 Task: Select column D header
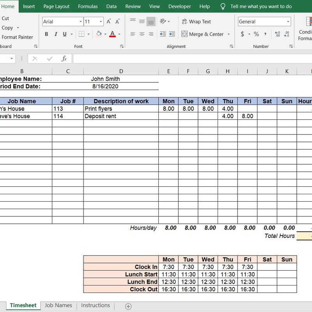click(121, 71)
